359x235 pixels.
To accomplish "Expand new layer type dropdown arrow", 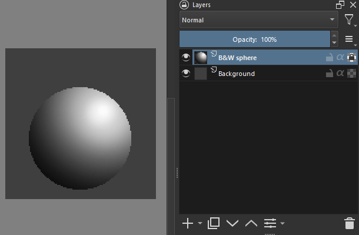I will [200, 223].
